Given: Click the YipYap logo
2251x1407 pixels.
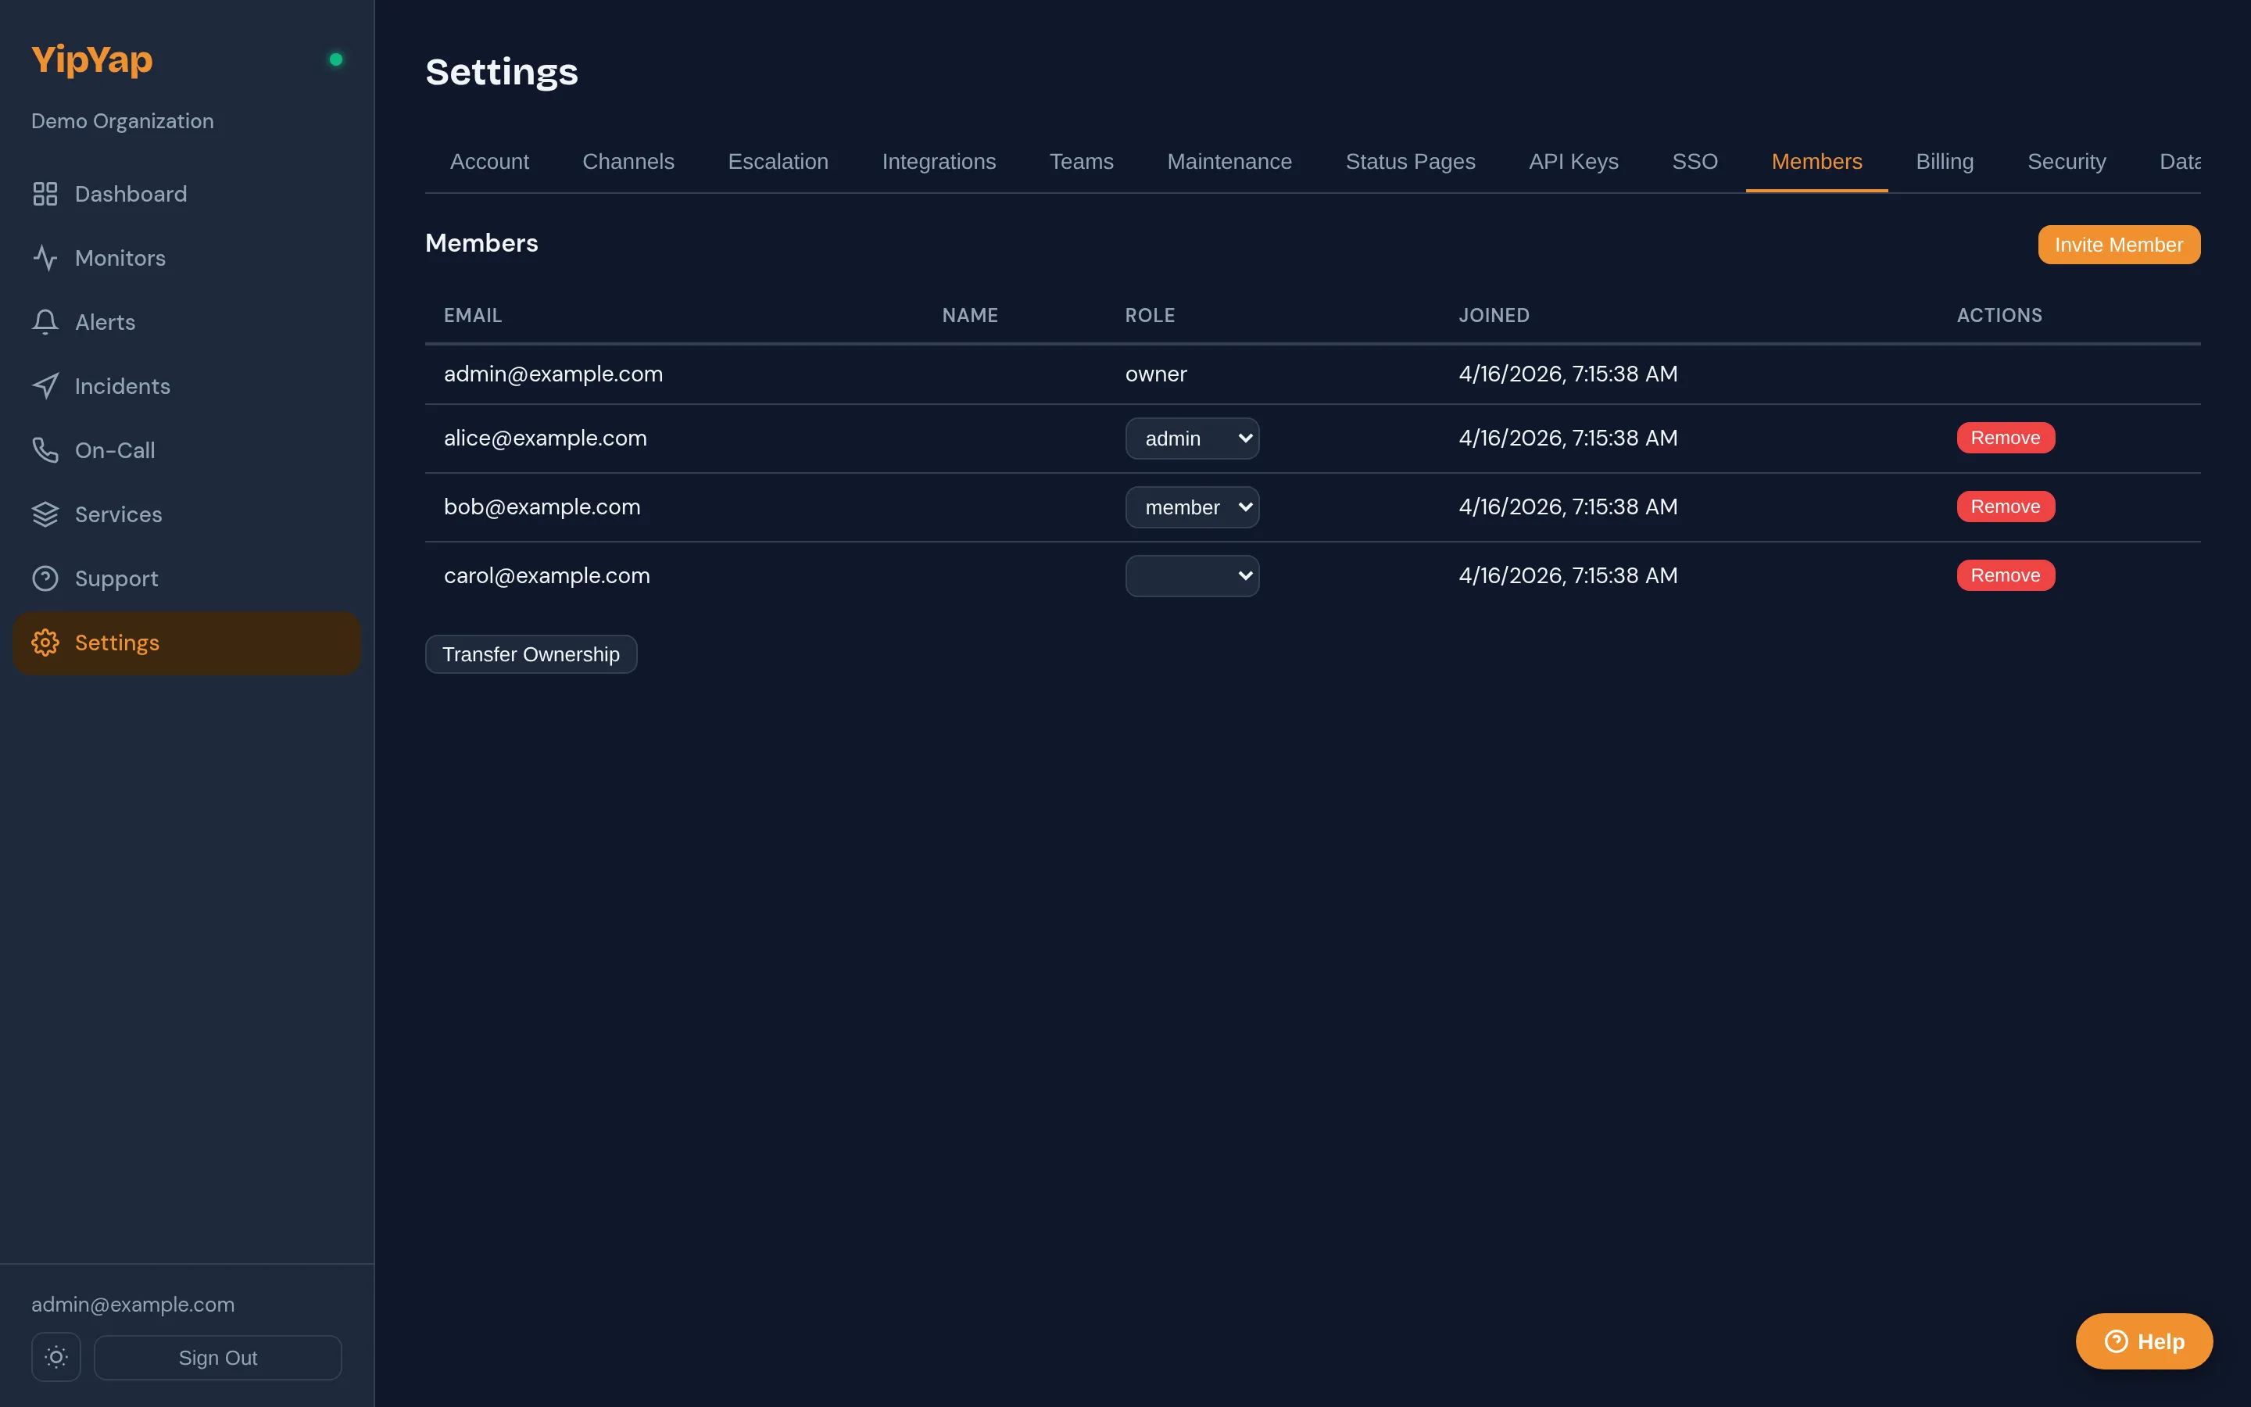Looking at the screenshot, I should pos(91,59).
